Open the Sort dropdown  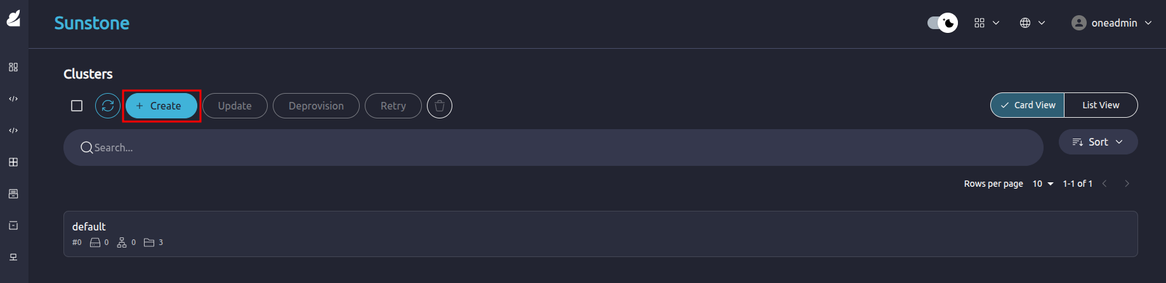(x=1097, y=142)
